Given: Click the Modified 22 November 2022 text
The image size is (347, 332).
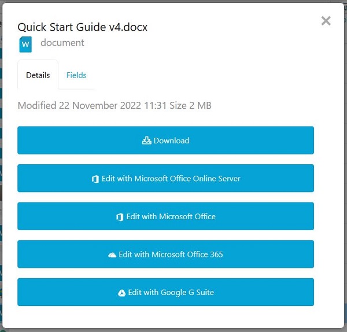Looking at the screenshot, I should click(86, 106).
